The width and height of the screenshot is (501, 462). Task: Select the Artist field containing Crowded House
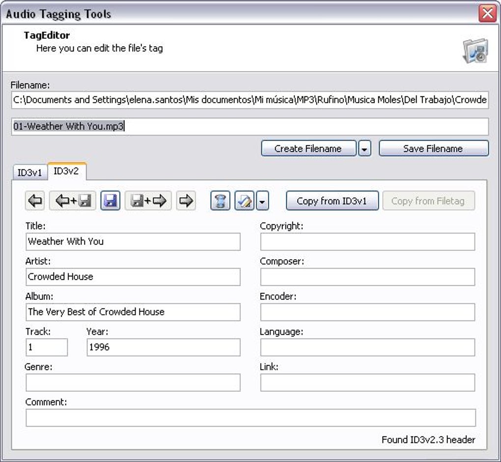tap(133, 277)
